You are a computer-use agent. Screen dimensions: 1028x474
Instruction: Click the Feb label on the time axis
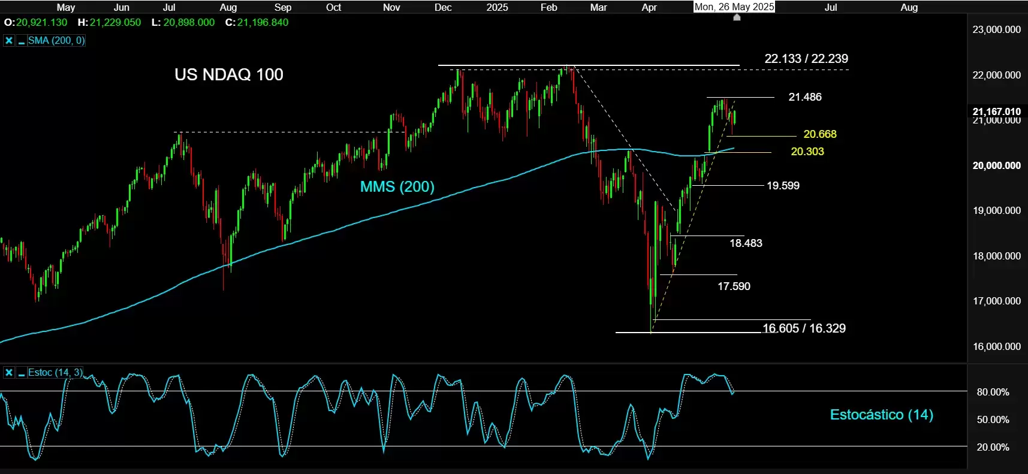tap(549, 7)
